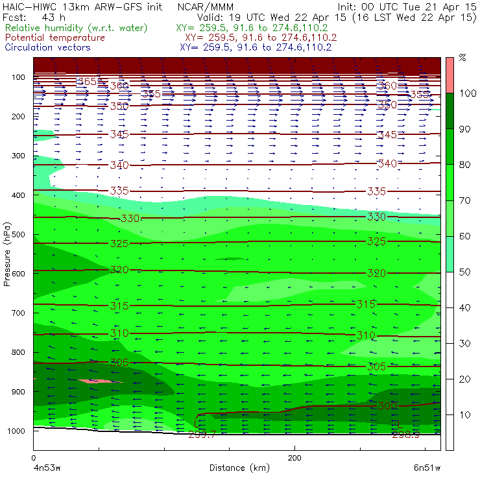Select the 'Fcst: 43 h' text

[x=34, y=17]
